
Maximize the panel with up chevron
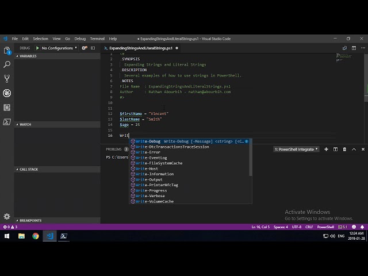tap(354, 149)
